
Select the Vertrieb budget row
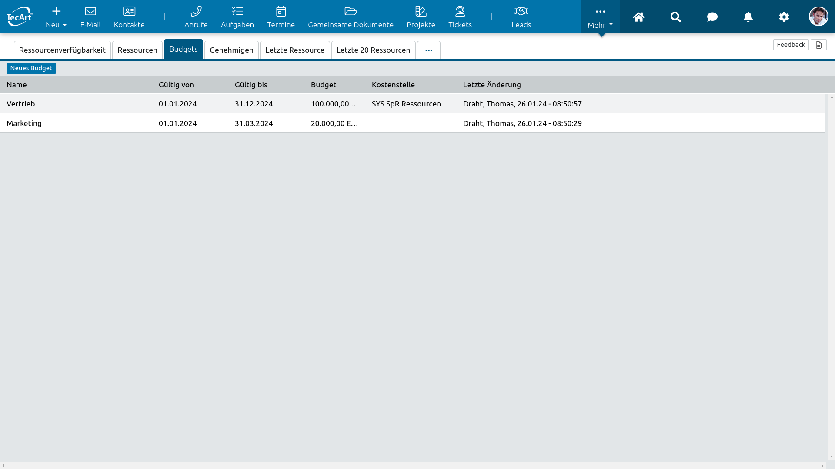[21, 104]
